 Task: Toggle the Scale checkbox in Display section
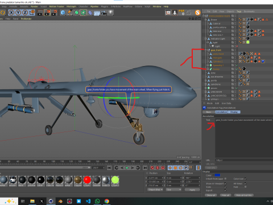(x=225, y=187)
